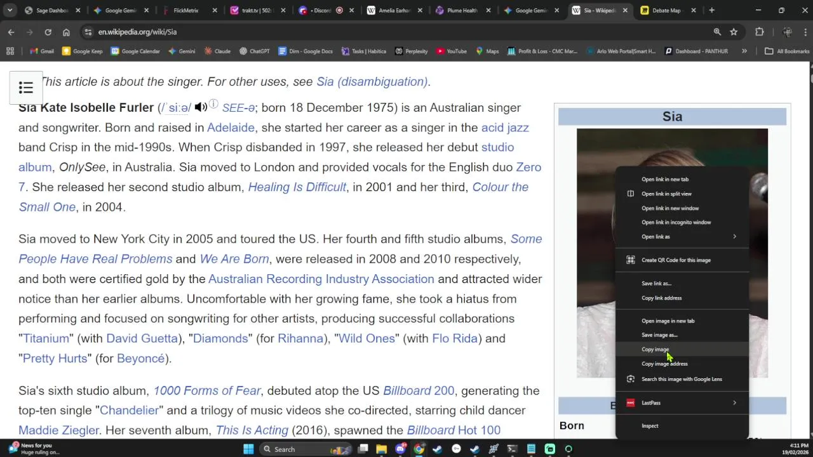
Task: Open the '1000 Forms of Fear' link
Action: [207, 391]
